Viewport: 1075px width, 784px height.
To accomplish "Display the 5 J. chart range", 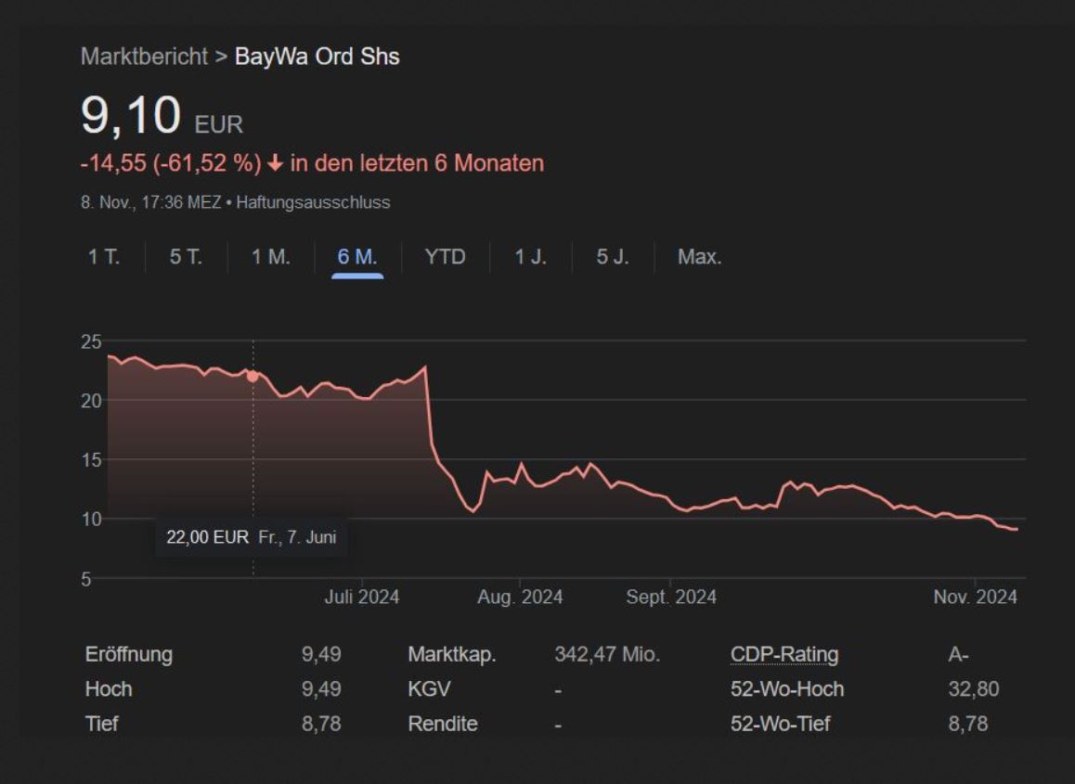I will [x=613, y=257].
